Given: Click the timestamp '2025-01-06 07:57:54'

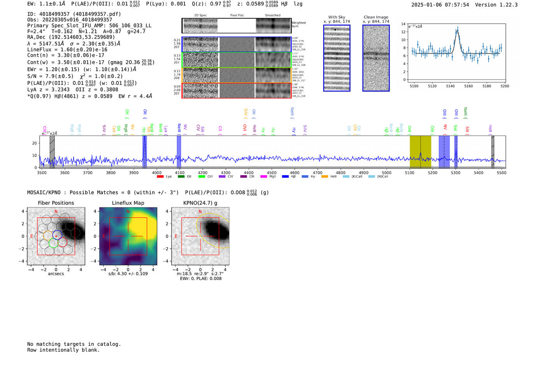Looking at the screenshot, I should point(440,5).
